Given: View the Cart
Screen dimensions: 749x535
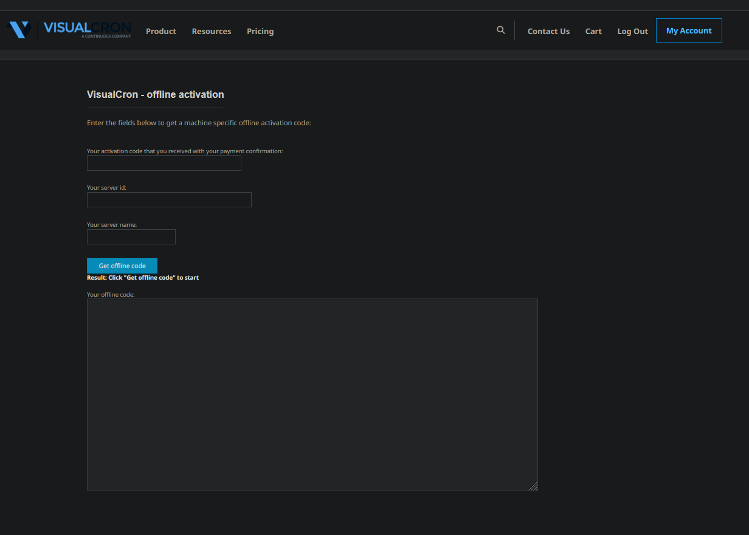Looking at the screenshot, I should pos(593,31).
